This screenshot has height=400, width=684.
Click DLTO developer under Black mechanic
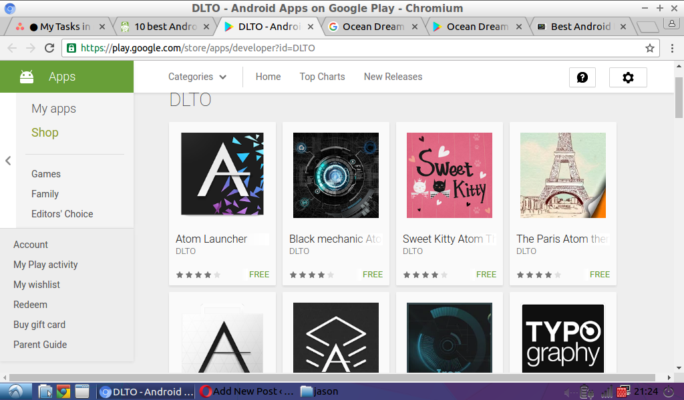[x=299, y=251]
